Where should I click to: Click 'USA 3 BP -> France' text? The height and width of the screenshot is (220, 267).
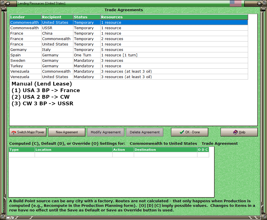click(x=51, y=90)
